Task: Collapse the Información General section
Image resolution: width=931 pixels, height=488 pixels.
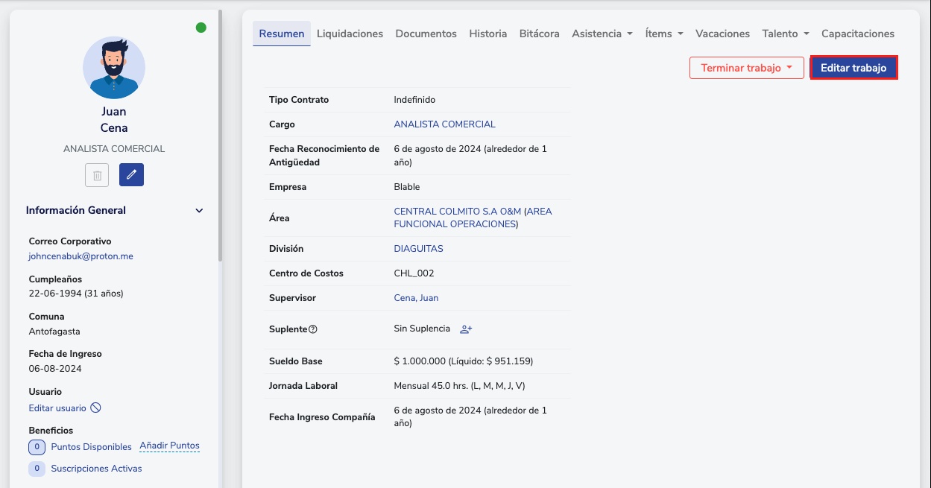Action: [x=199, y=211]
